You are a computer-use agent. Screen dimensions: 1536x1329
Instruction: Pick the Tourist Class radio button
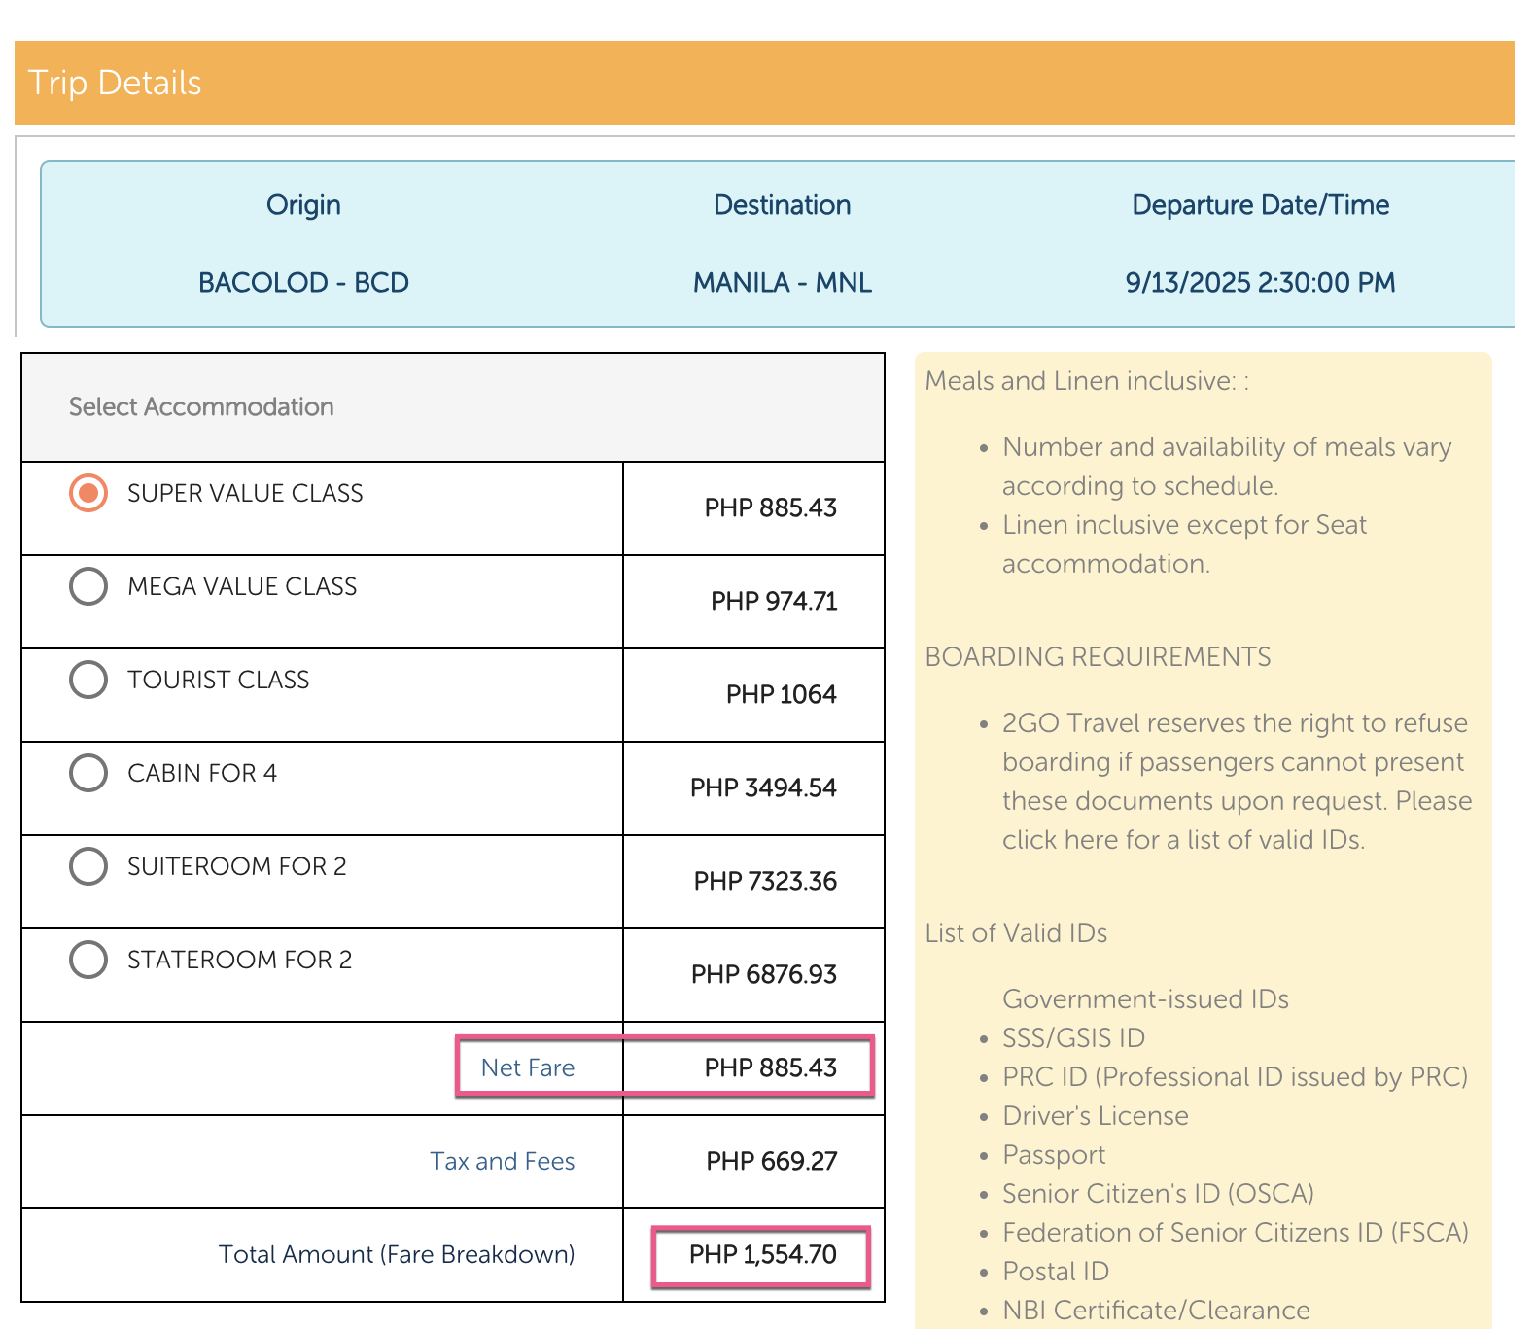[x=88, y=680]
